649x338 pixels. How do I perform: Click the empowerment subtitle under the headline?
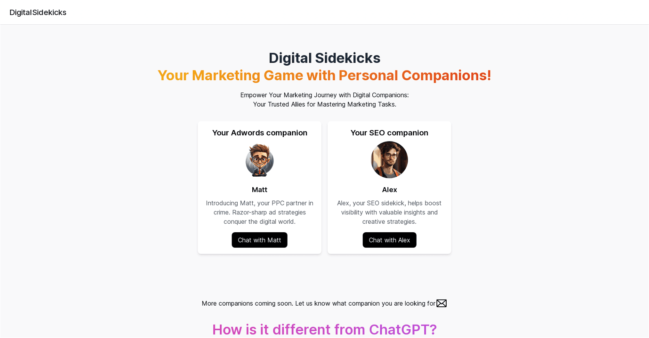pos(324,99)
